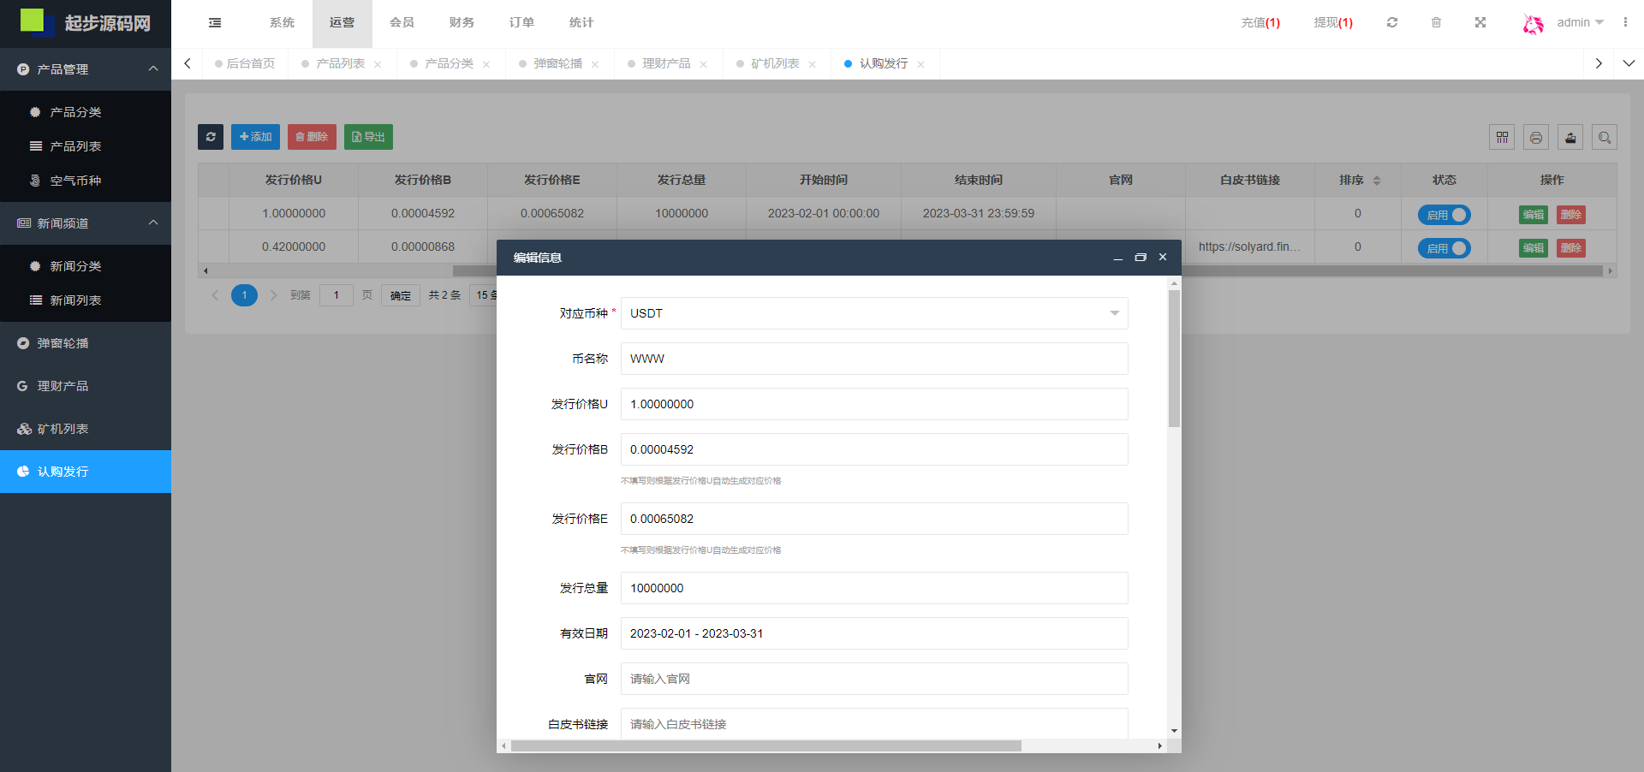This screenshot has width=1644, height=772.
Task: Click the blue 添加 button
Action: [x=255, y=137]
